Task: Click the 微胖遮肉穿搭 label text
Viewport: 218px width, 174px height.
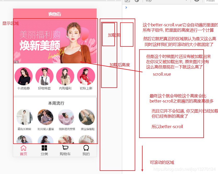Action: [67, 129]
